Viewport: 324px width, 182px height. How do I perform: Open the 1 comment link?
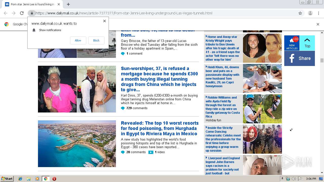pos(132,54)
